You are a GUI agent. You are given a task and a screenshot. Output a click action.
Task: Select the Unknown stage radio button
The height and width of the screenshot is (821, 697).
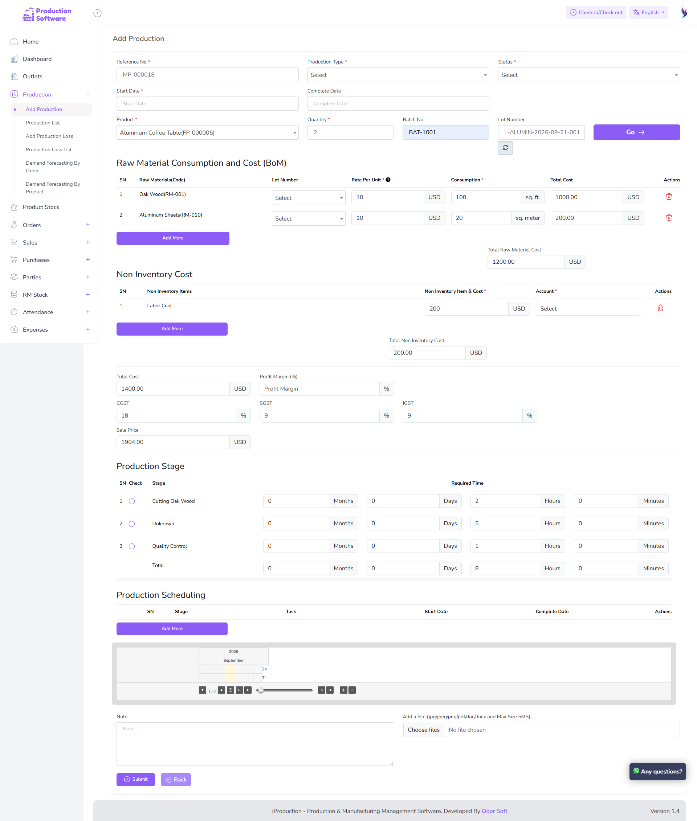click(x=131, y=524)
